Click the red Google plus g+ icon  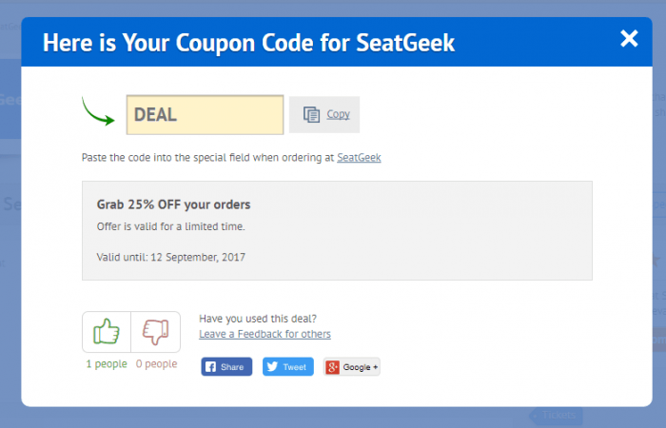[333, 367]
